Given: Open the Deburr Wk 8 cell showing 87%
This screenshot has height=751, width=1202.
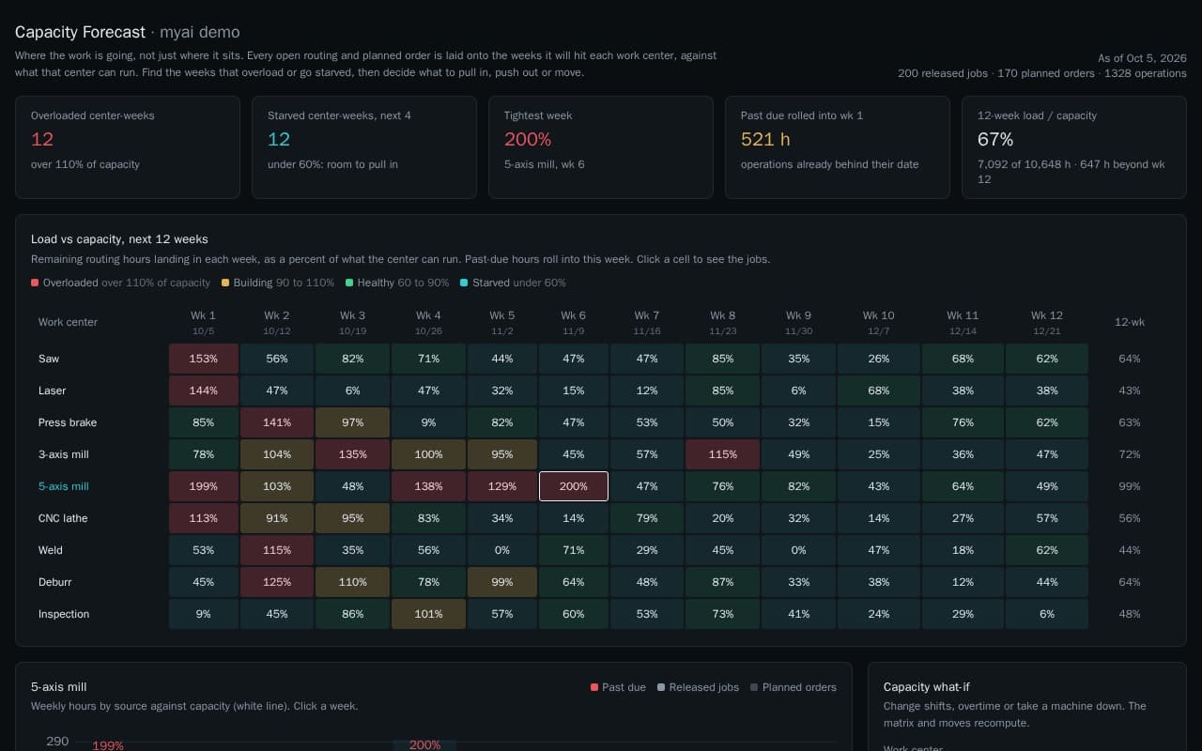Looking at the screenshot, I should [723, 582].
